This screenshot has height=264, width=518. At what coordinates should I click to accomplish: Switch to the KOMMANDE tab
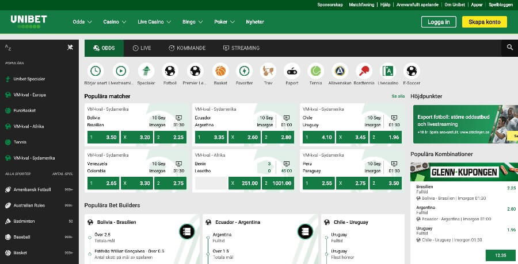(187, 48)
